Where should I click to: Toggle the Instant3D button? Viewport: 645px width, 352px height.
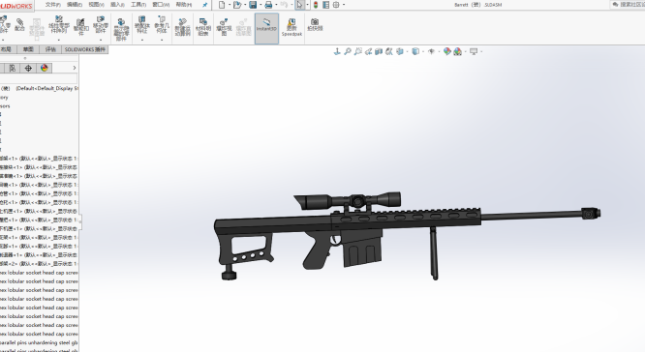[266, 28]
